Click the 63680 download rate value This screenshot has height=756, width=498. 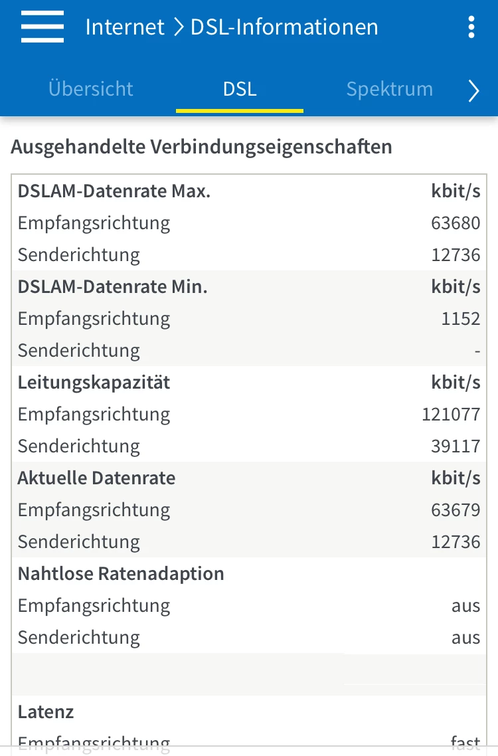click(x=456, y=223)
